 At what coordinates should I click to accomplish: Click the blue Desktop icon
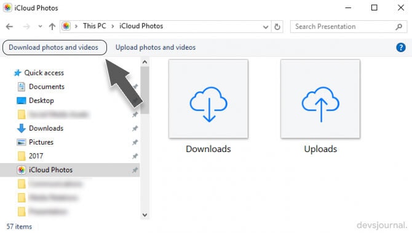(x=22, y=101)
